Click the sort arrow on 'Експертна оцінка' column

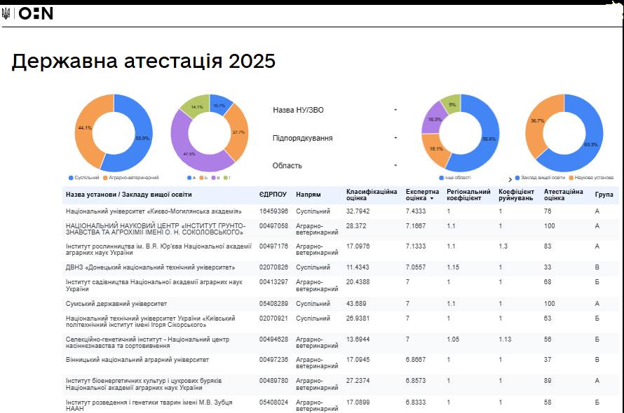[x=432, y=198]
